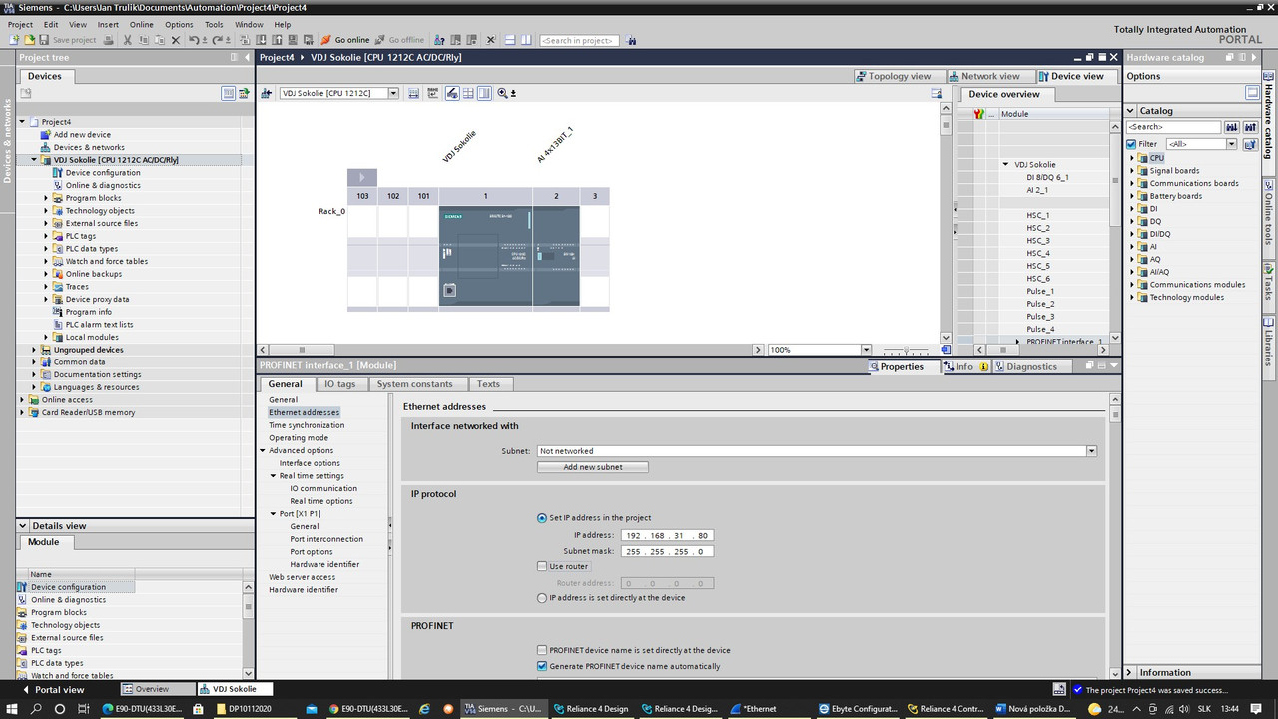Expand the CPU folder in catalog
The height and width of the screenshot is (719, 1278).
point(1133,158)
